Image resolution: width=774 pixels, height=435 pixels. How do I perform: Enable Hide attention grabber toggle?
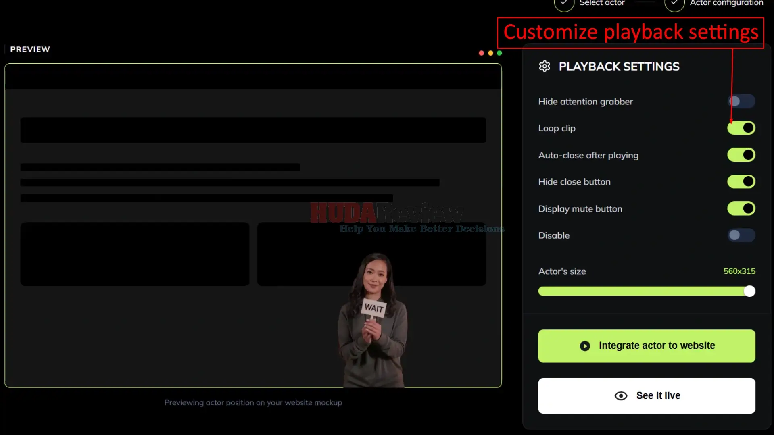tap(741, 101)
